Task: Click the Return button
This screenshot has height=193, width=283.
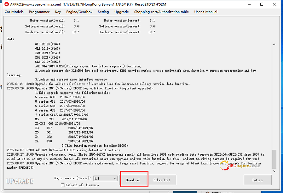Action: pos(258,180)
